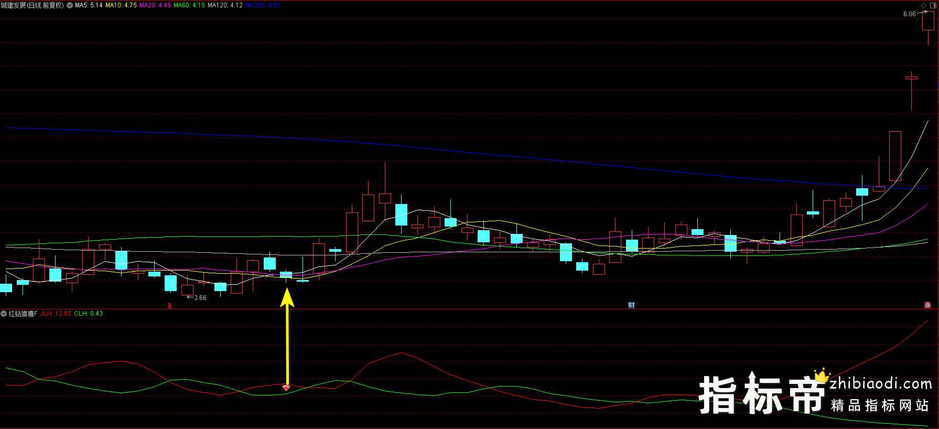Click the MA20: 4.45 label

[155, 5]
